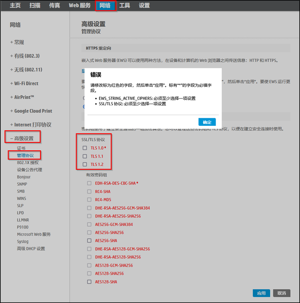Viewport: 300px width, 303px height.
Task: Enable the TLS 1.1 checkbox
Action: click(85, 156)
